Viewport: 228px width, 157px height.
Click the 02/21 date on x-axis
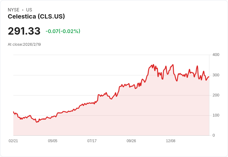13,141
